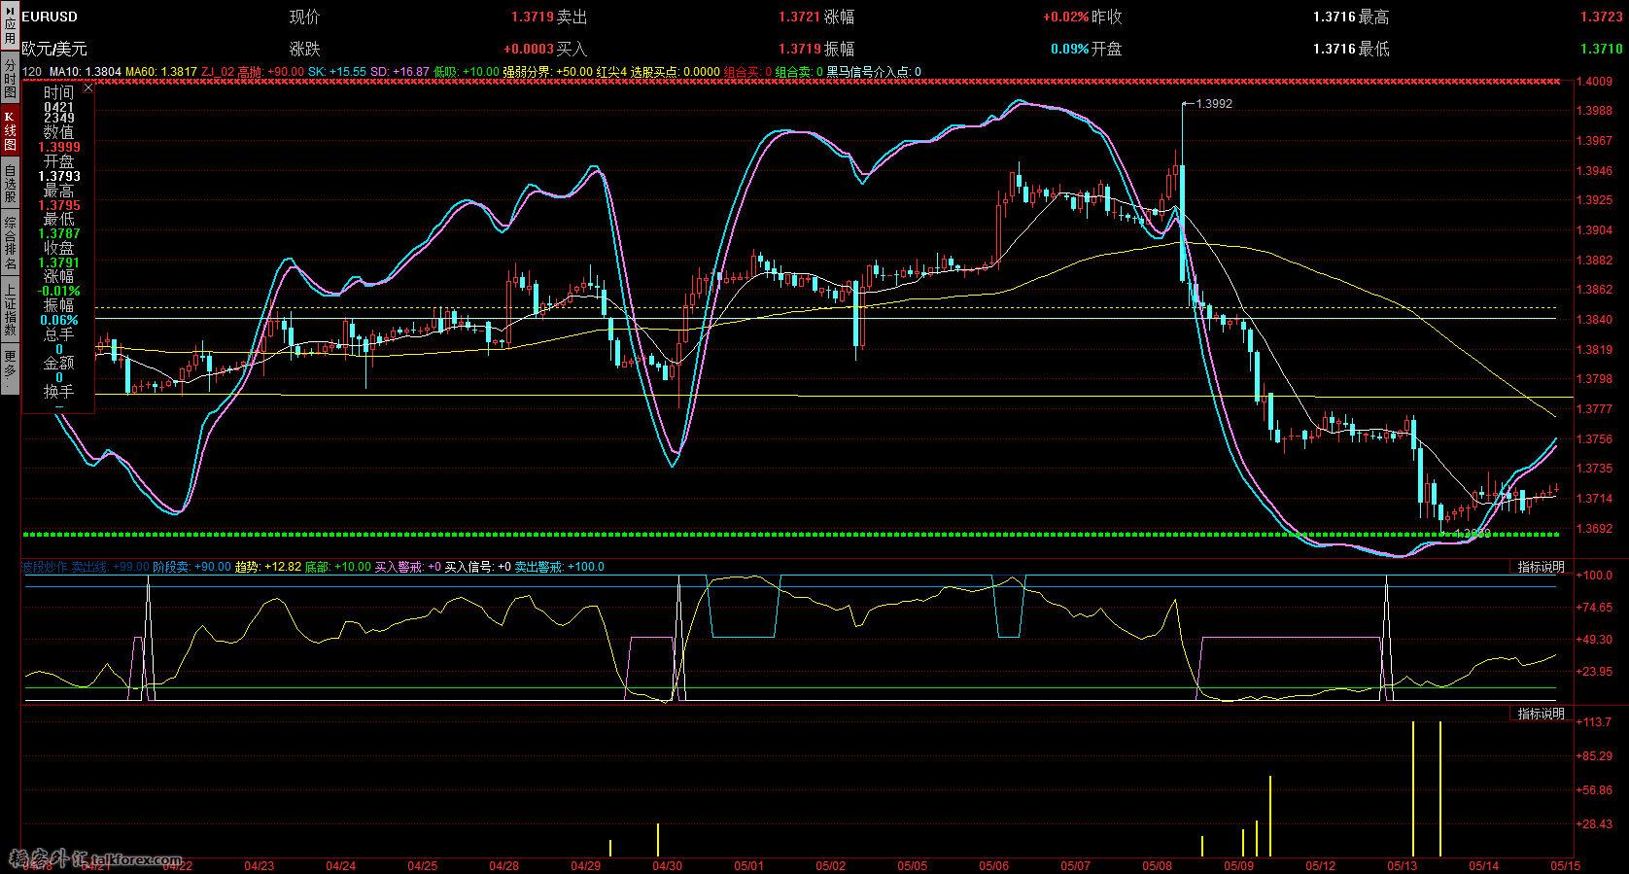1629x874 pixels.
Task: Click the 买入信号: +0 label
Action: [478, 567]
